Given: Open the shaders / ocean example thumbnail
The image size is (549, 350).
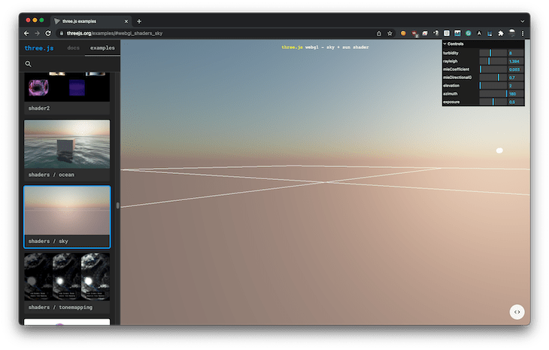Looking at the screenshot, I should point(67,144).
